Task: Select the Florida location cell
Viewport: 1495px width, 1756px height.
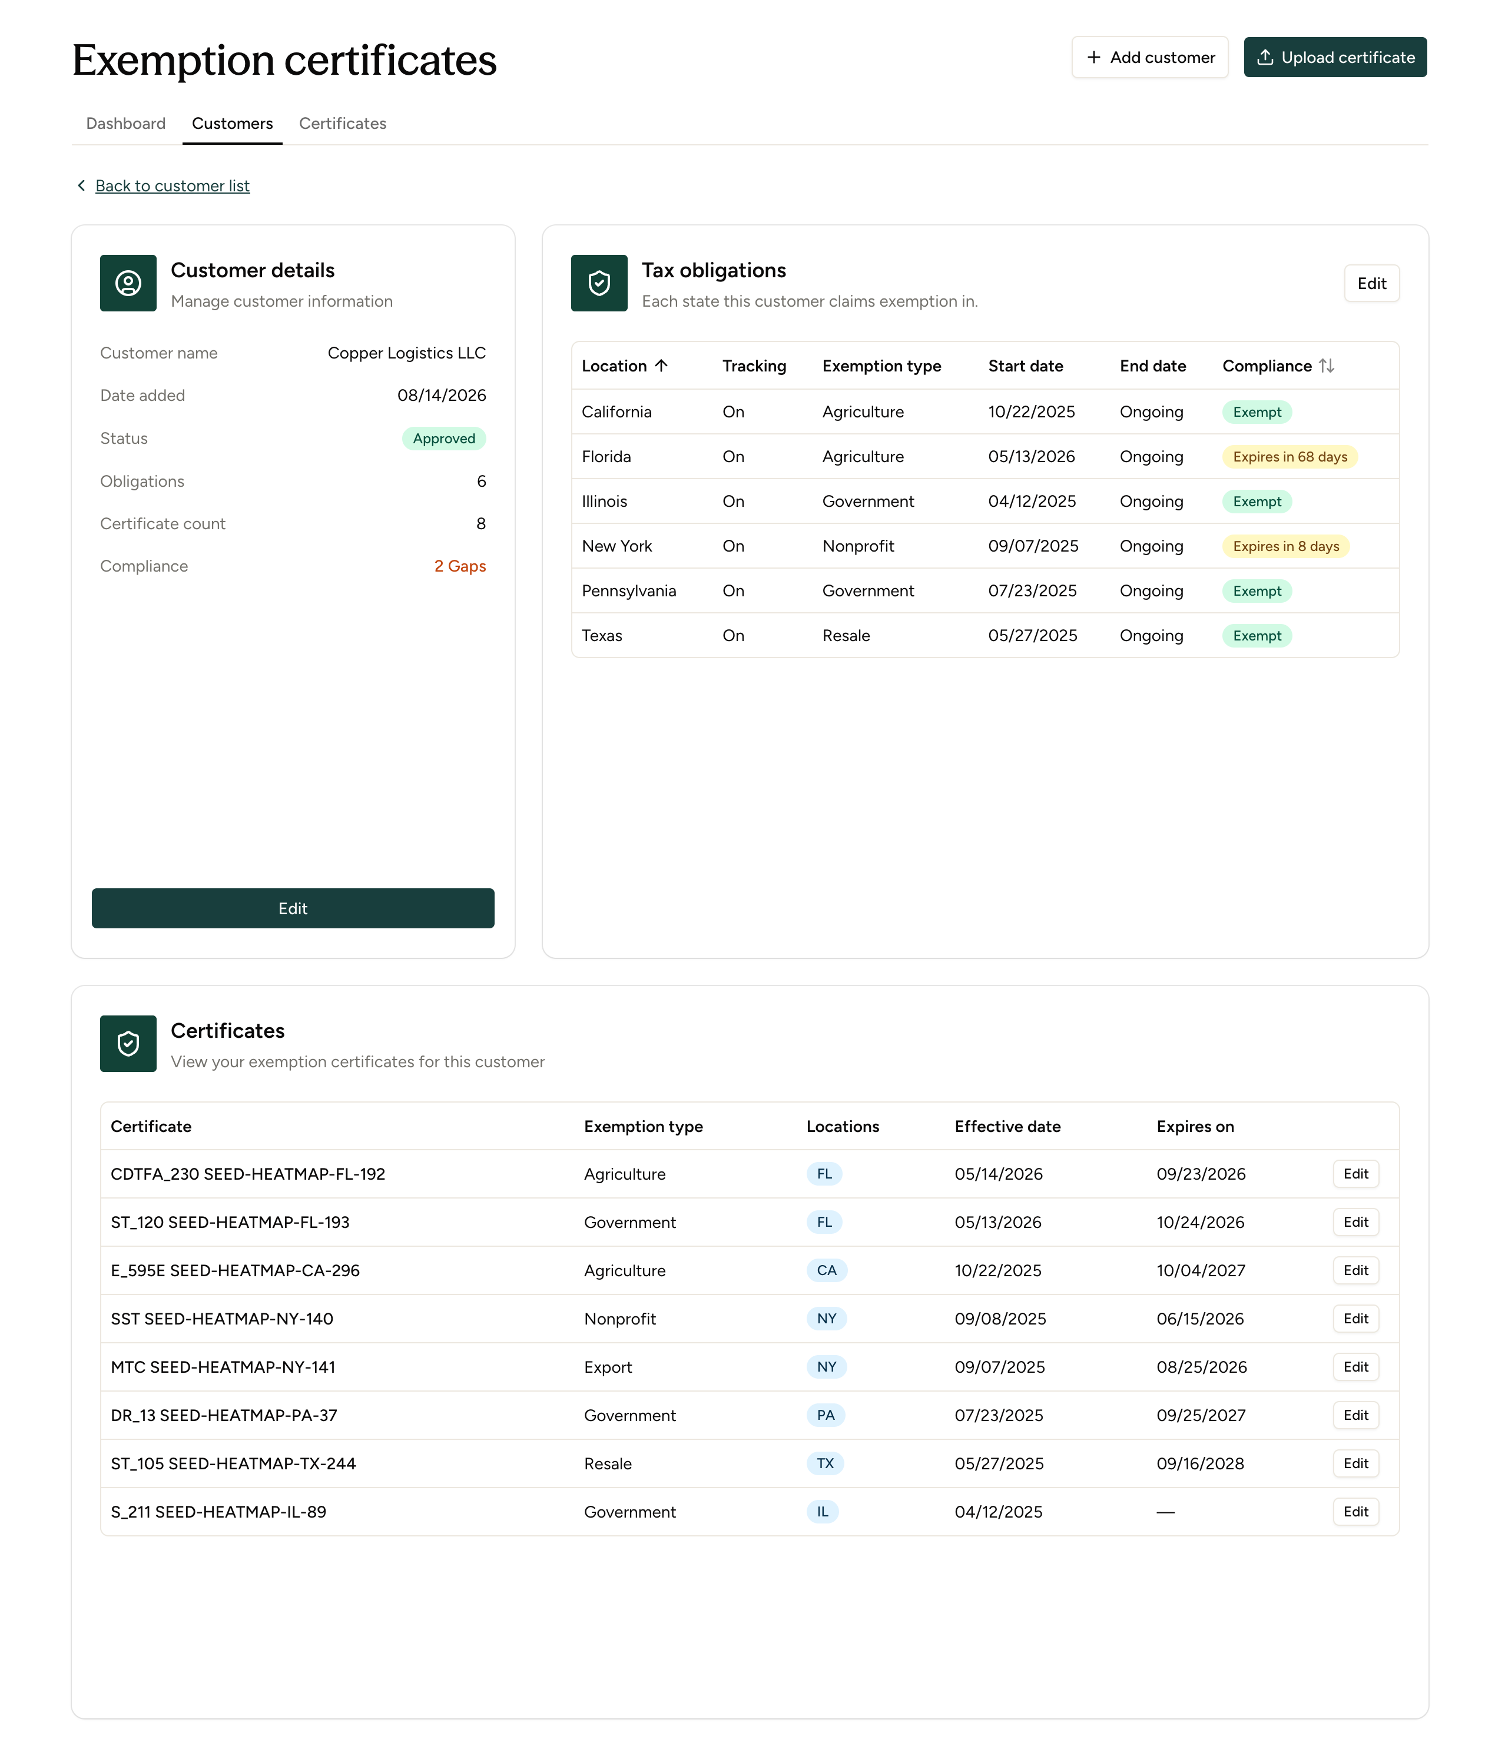Action: click(607, 457)
